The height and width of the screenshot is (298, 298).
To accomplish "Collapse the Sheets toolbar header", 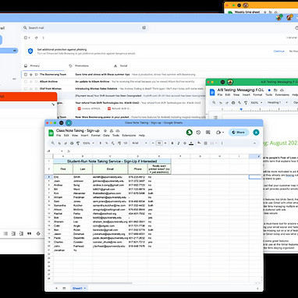I will (x=254, y=143).
